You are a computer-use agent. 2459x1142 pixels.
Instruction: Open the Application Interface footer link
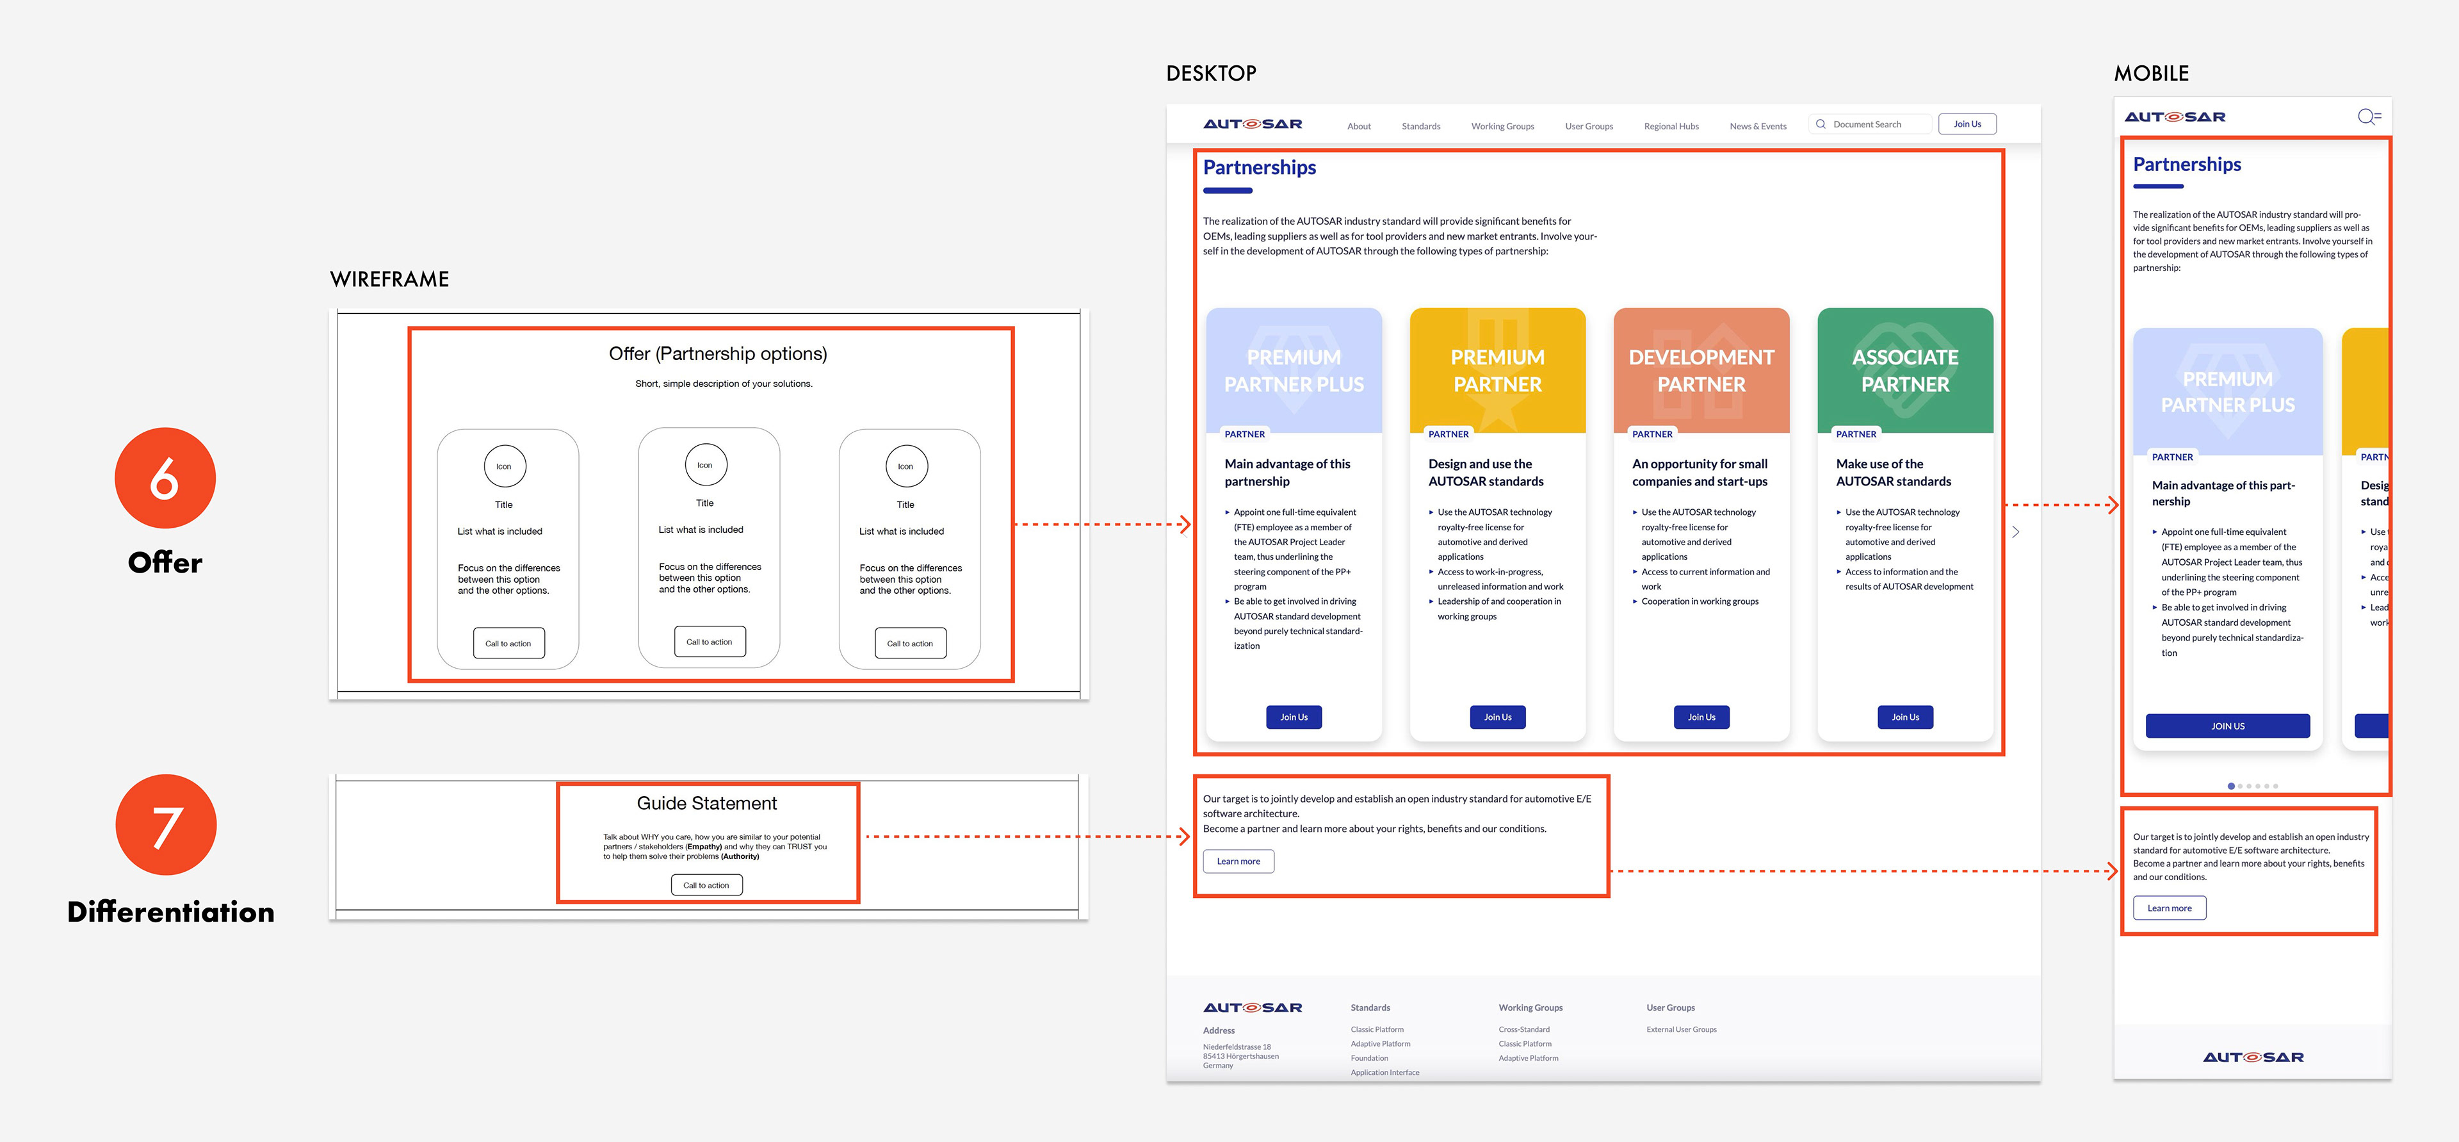[x=1384, y=1072]
